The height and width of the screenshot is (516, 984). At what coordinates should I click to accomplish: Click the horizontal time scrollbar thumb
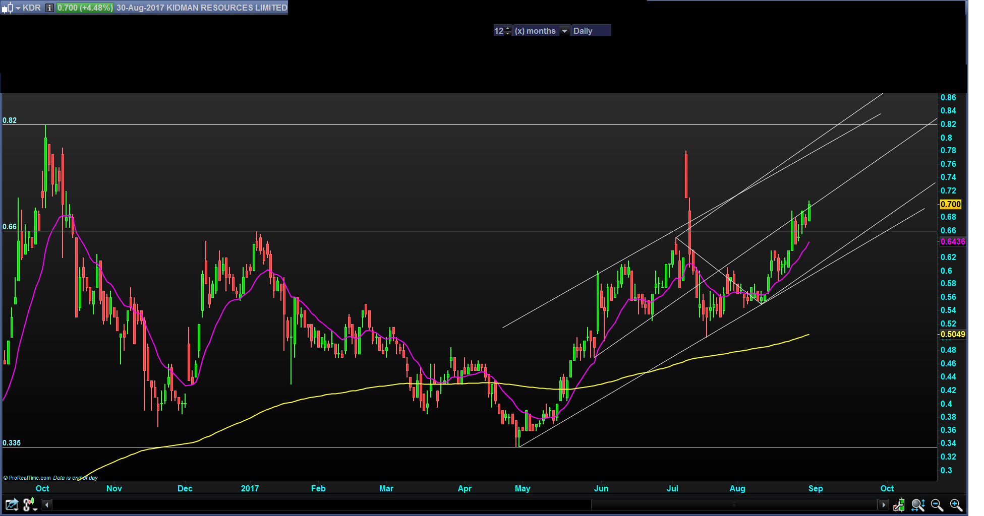pyautogui.click(x=734, y=504)
